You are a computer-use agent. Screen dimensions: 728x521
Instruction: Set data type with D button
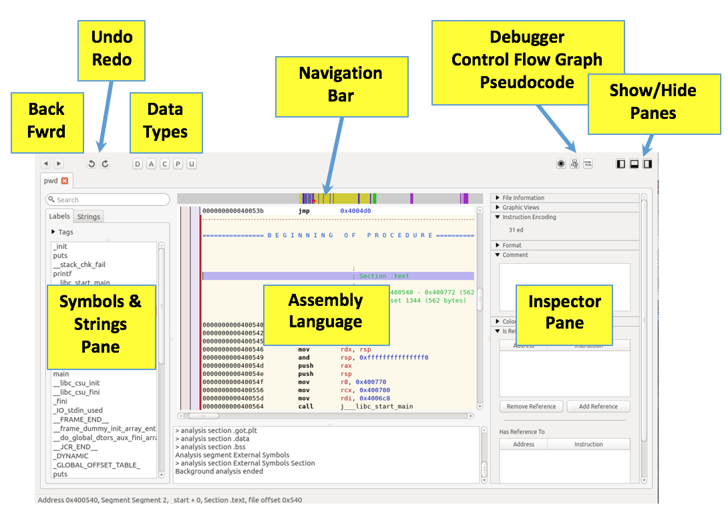coord(138,164)
